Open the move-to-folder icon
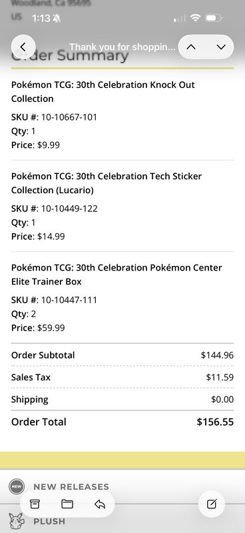 click(67, 504)
